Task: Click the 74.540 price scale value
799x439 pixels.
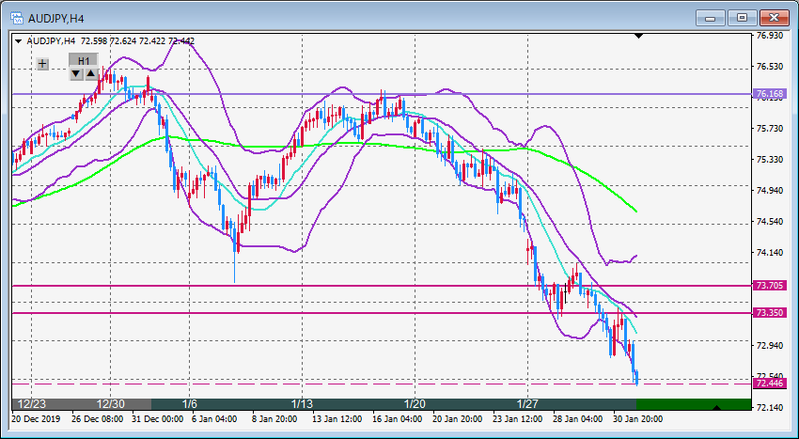Action: pos(770,222)
